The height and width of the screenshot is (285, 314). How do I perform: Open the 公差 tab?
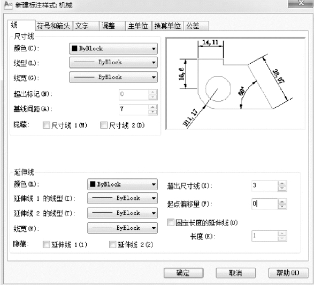[196, 26]
